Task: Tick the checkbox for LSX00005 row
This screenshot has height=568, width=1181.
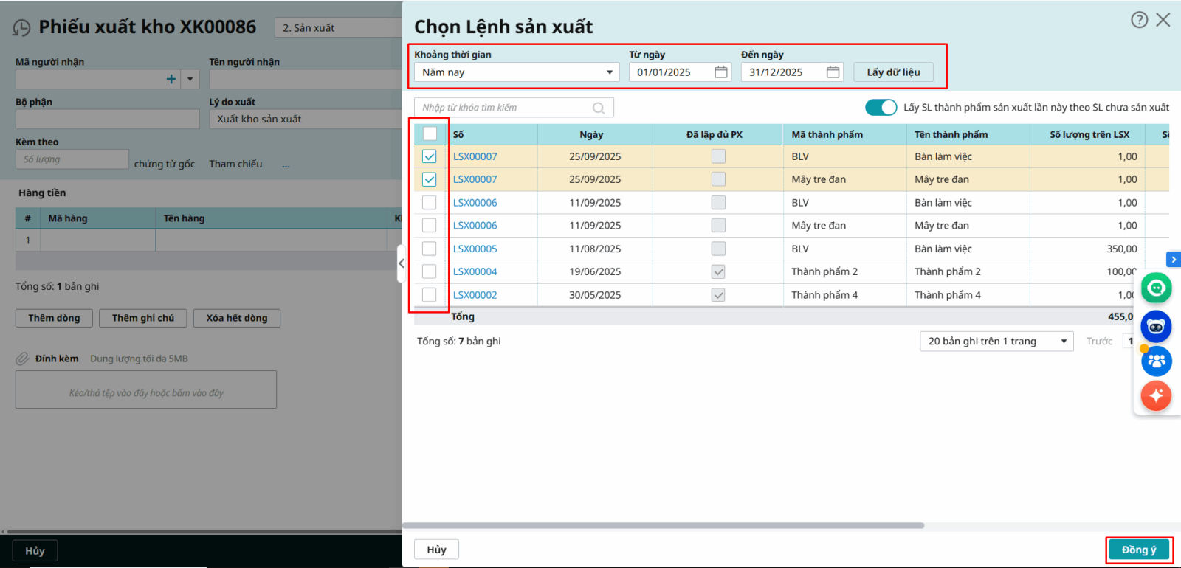Action: 430,249
